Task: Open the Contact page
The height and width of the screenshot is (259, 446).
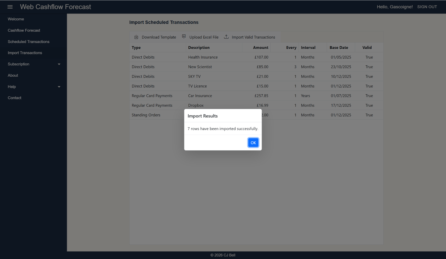Action: coord(14,98)
